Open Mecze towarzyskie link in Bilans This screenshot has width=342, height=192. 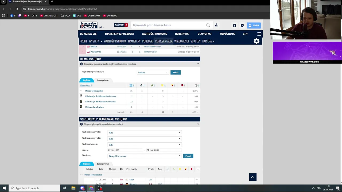click(x=94, y=91)
